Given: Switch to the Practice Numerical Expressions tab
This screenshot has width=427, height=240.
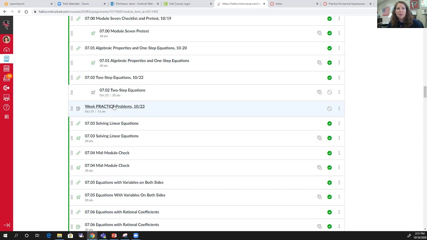Looking at the screenshot, I should click(347, 4).
